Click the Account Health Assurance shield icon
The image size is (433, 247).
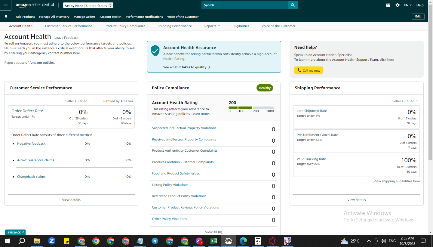(x=155, y=51)
